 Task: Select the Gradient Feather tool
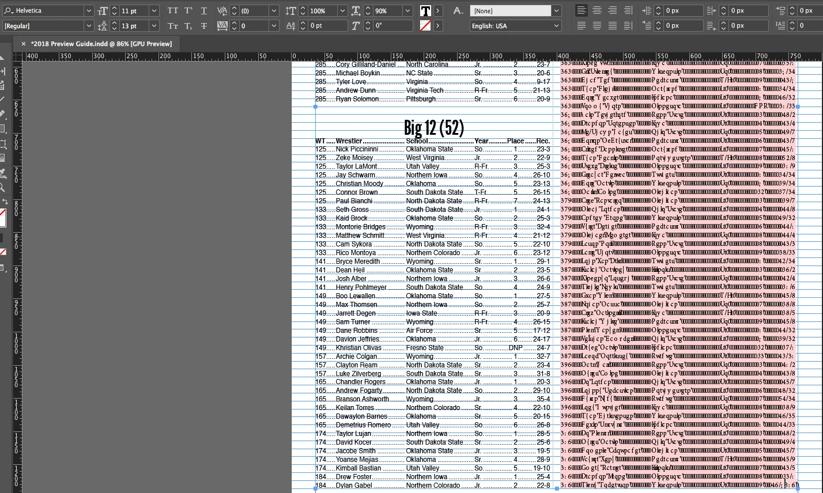tap(3, 158)
